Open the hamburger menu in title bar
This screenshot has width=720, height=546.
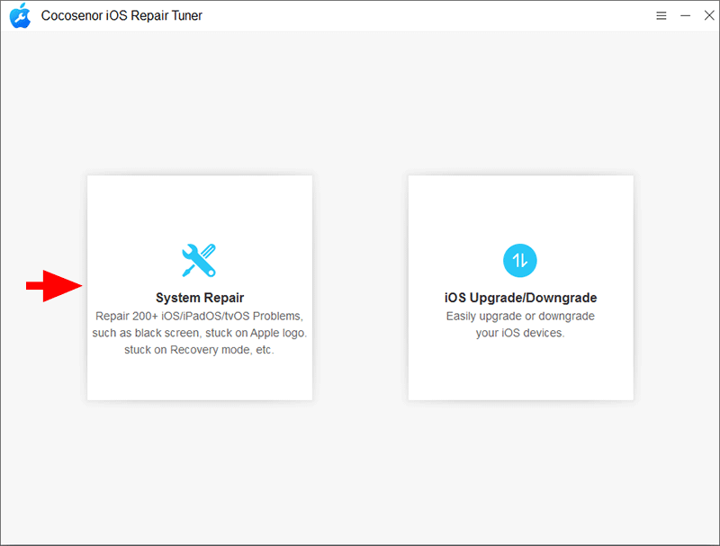661,16
